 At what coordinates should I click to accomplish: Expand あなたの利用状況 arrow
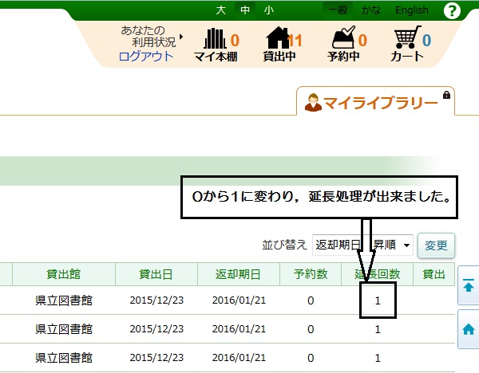click(x=181, y=37)
